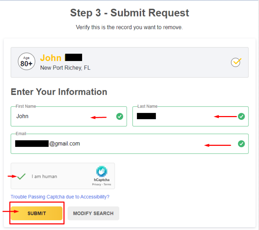
Task: Click the First Name green validation icon
Action: (x=120, y=116)
